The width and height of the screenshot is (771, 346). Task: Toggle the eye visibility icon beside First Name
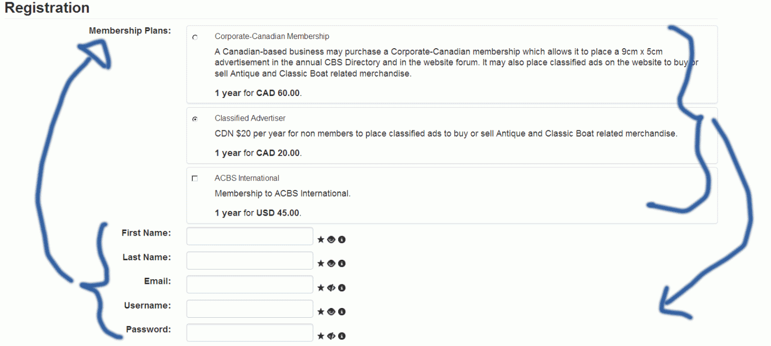(332, 239)
